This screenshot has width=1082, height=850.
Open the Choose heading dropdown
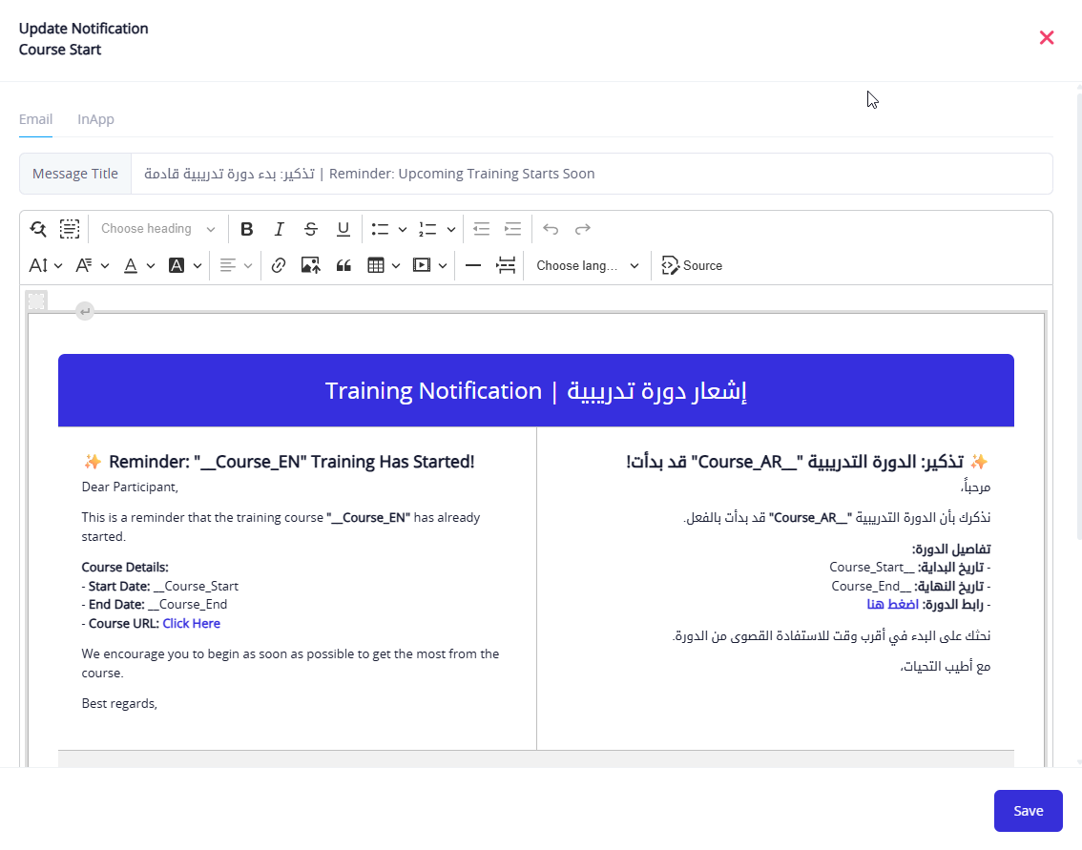(158, 229)
